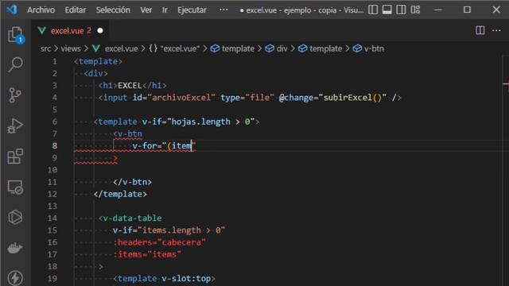Open the Search view
The image size is (509, 286).
[x=15, y=64]
